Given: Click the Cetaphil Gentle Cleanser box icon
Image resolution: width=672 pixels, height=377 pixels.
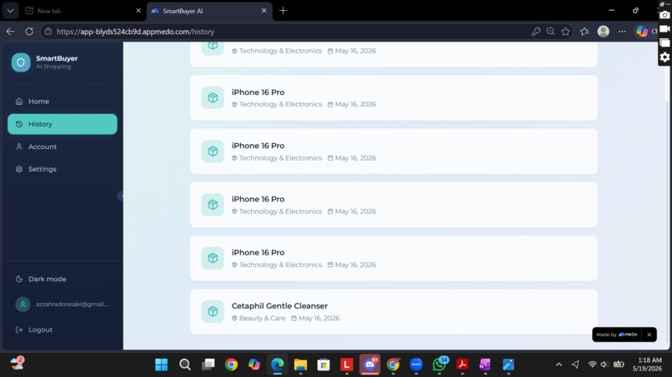Looking at the screenshot, I should 213,311.
